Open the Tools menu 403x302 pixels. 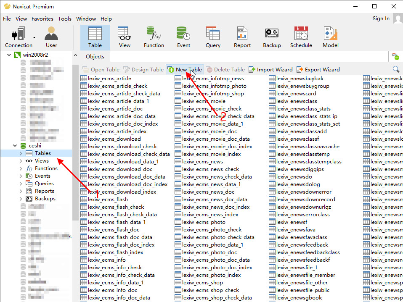click(64, 19)
